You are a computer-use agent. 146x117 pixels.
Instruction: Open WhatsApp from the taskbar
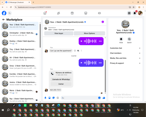pyautogui.click(x=25, y=105)
